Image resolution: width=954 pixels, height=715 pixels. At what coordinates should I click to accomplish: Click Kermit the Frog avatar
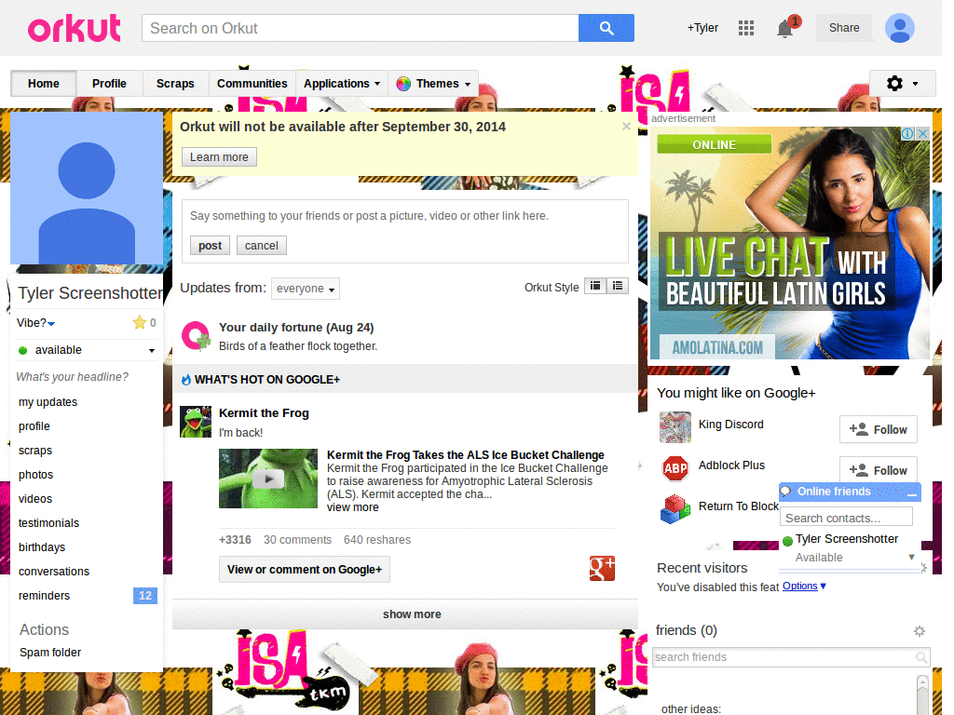[196, 422]
